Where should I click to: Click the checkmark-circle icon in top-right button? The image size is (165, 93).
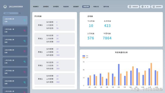point(130,7)
